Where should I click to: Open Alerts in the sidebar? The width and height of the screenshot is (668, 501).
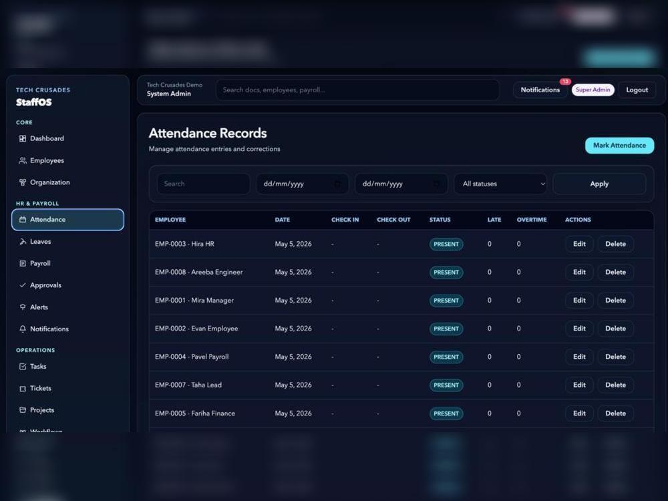pos(67,307)
